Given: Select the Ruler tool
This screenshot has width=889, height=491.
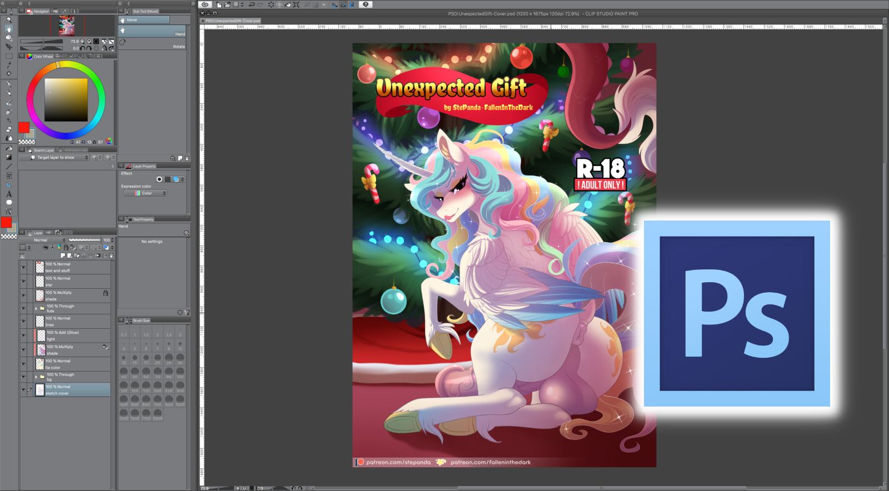Looking at the screenshot, I should 9,184.
